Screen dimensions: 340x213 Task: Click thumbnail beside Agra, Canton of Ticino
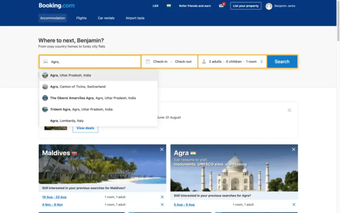45,87
